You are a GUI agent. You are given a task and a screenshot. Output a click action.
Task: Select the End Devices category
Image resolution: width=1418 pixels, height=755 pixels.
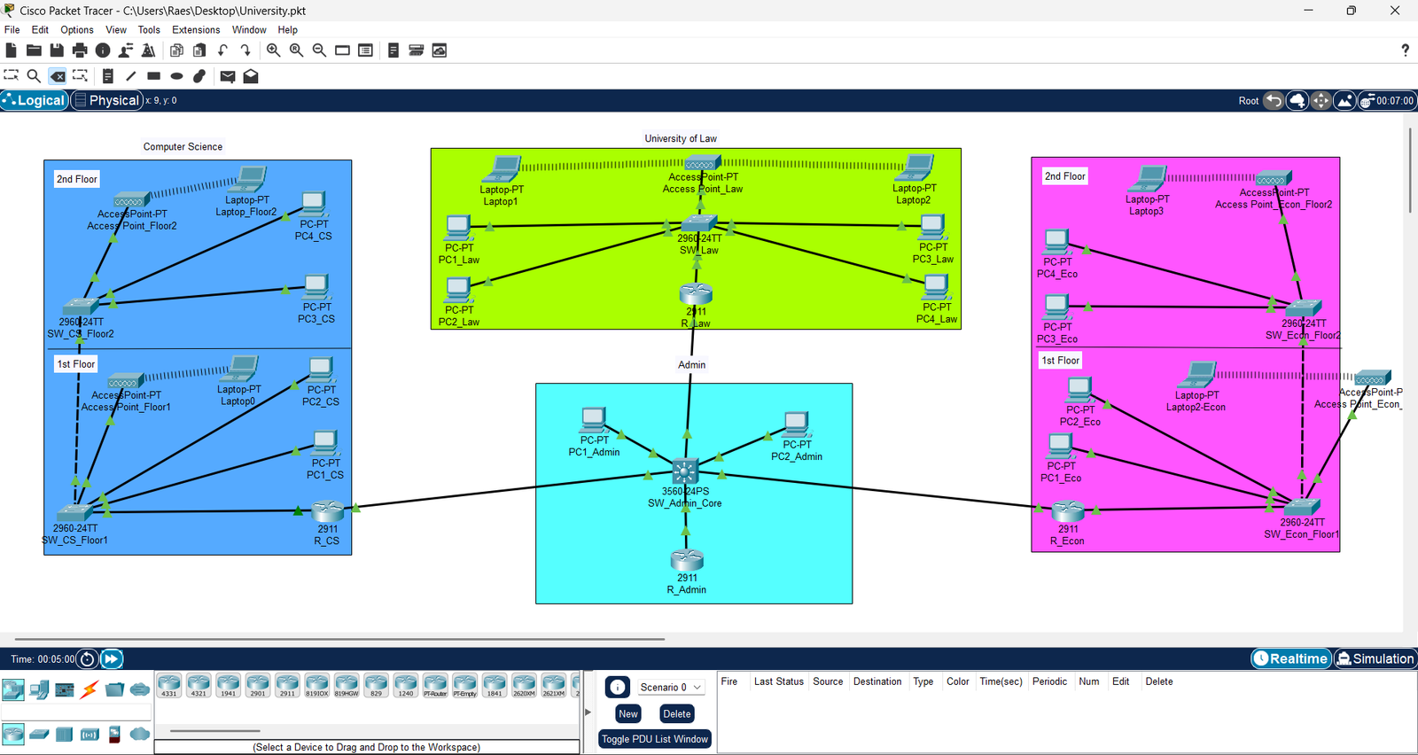click(39, 689)
